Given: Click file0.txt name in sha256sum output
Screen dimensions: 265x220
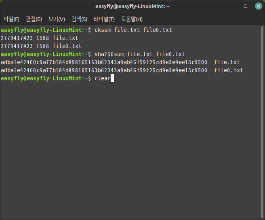Looking at the screenshot, I should [x=229, y=70].
